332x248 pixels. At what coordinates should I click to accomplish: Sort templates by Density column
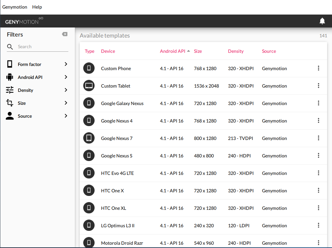tap(236, 51)
